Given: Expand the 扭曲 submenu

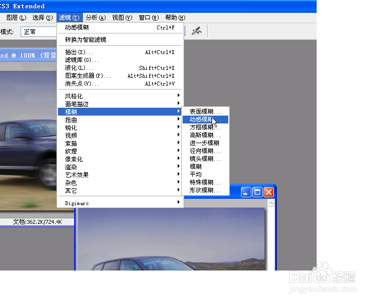Looking at the screenshot, I should click(x=120, y=120).
